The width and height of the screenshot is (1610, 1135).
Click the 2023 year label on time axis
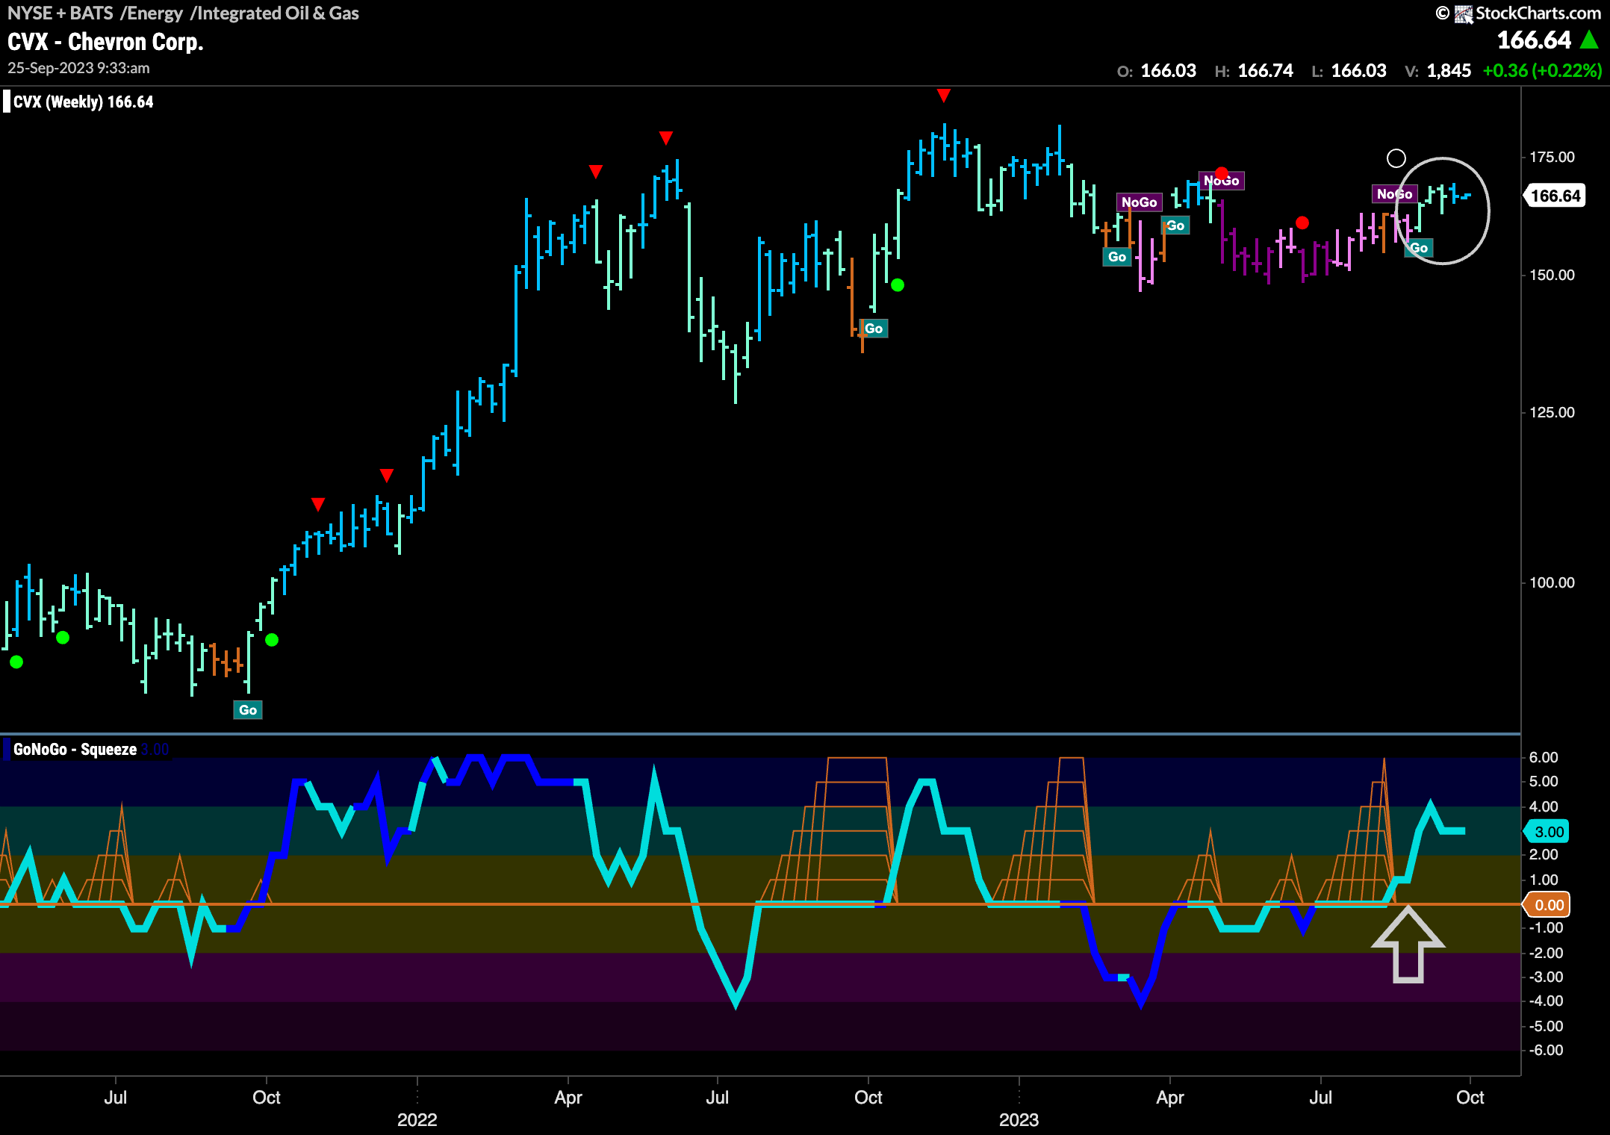point(1019,1119)
